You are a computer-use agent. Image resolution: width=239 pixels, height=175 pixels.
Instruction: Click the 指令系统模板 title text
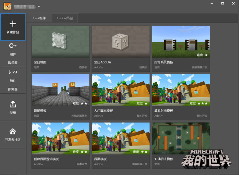click(164, 62)
